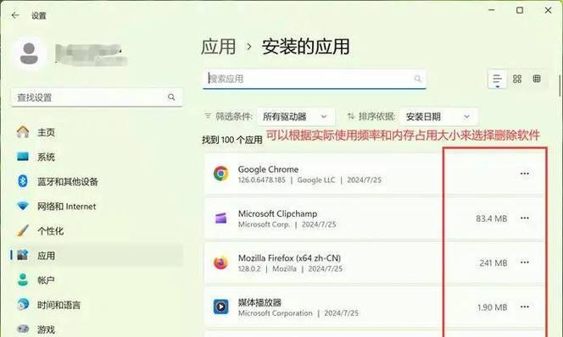
Task: Switch to tile table view layout
Action: point(537,79)
